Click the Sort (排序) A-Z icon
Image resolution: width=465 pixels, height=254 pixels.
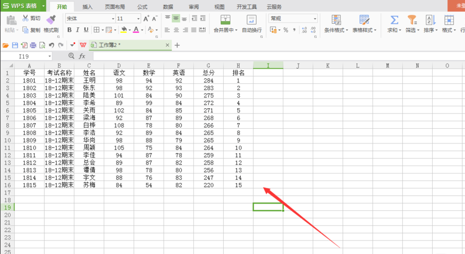click(x=430, y=20)
